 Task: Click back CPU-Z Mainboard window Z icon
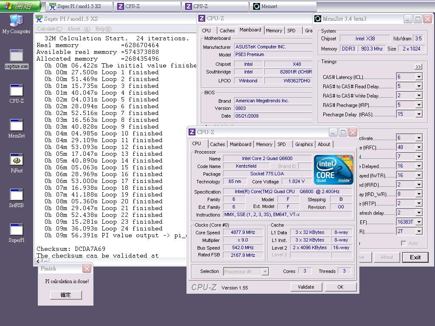[x=202, y=19]
